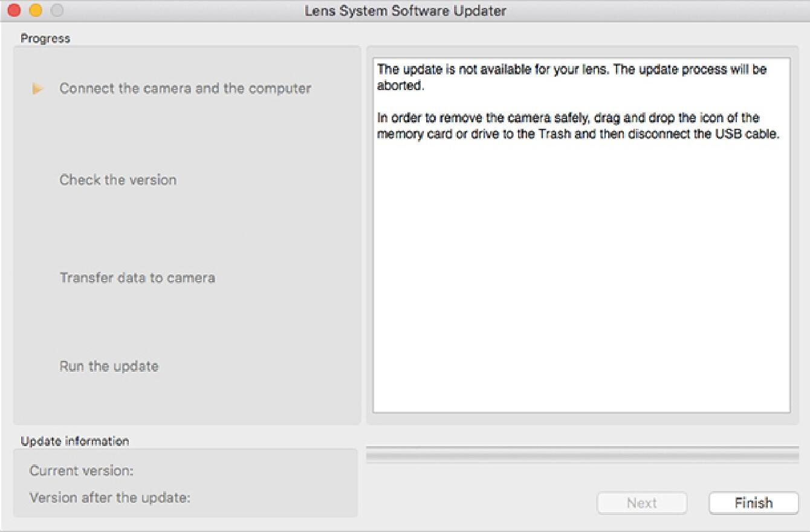Image resolution: width=810 pixels, height=532 pixels.
Task: Select the "Connect the camera and the computer" step
Action: [185, 88]
